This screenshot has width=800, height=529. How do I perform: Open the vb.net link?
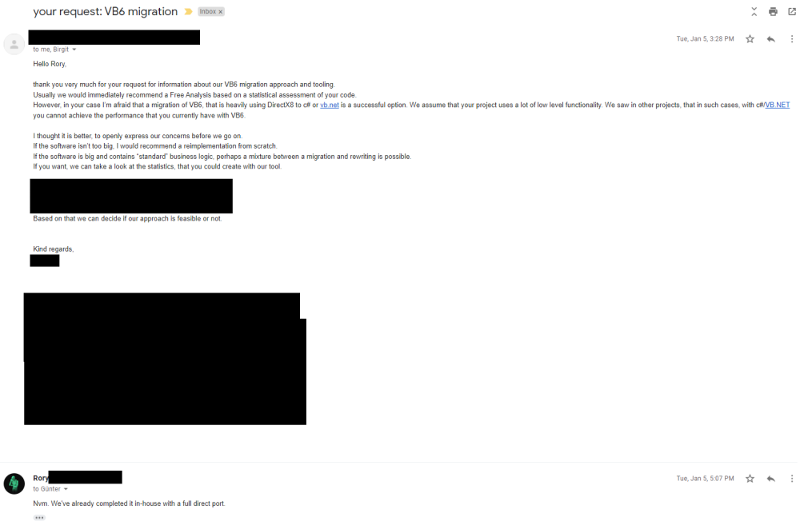(x=329, y=105)
